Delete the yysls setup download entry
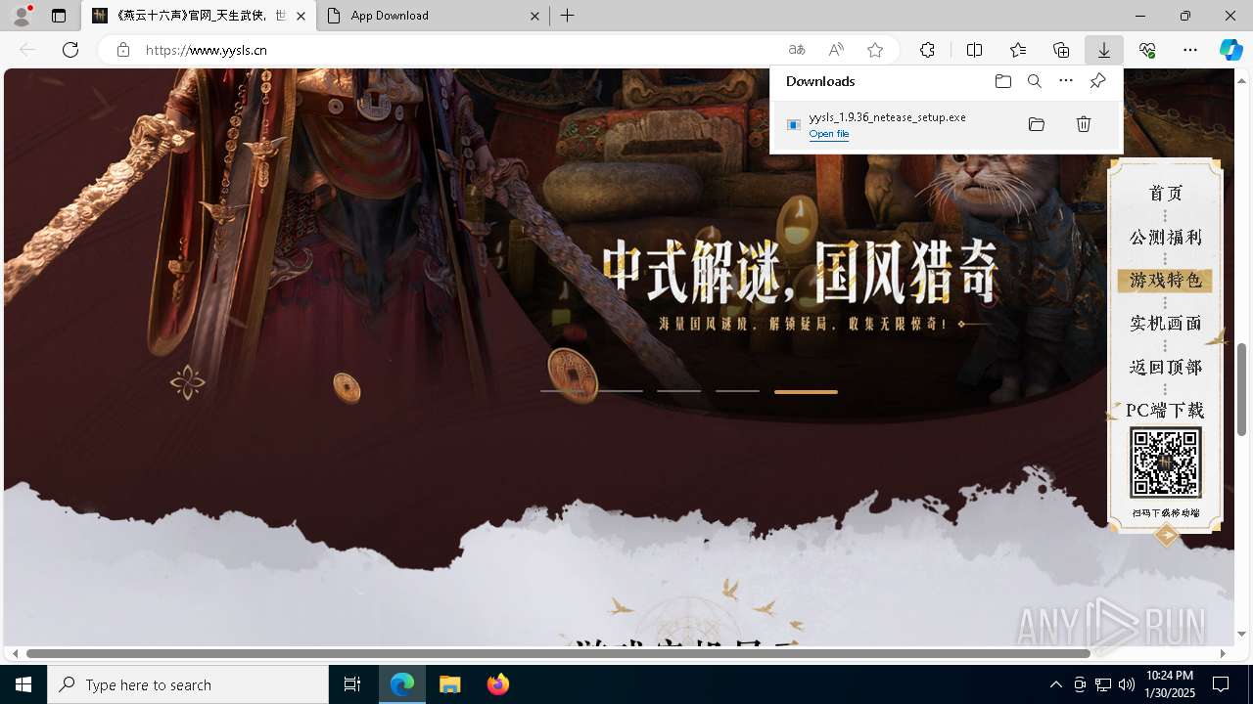 pyautogui.click(x=1084, y=124)
